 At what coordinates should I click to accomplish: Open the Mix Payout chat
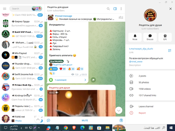pos(22,55)
